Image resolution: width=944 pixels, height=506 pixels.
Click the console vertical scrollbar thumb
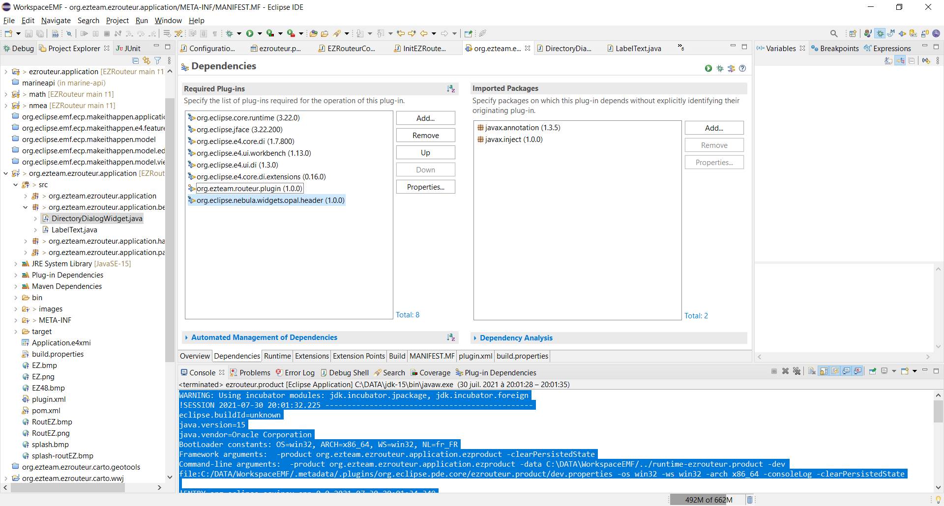point(938,411)
